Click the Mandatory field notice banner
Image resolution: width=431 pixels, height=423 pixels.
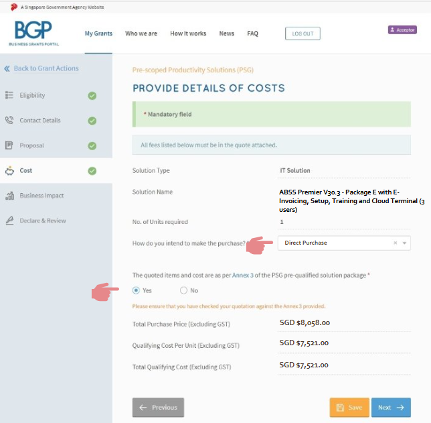click(x=272, y=114)
